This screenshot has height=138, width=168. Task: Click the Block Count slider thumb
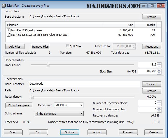48,65
